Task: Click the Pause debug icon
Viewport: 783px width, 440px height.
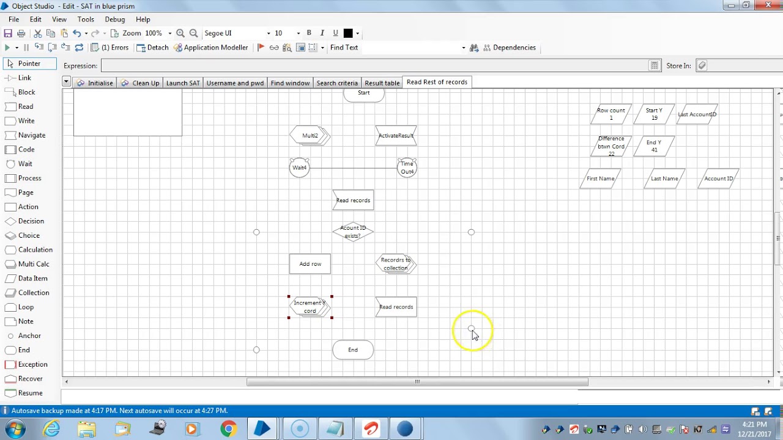Action: click(x=26, y=48)
